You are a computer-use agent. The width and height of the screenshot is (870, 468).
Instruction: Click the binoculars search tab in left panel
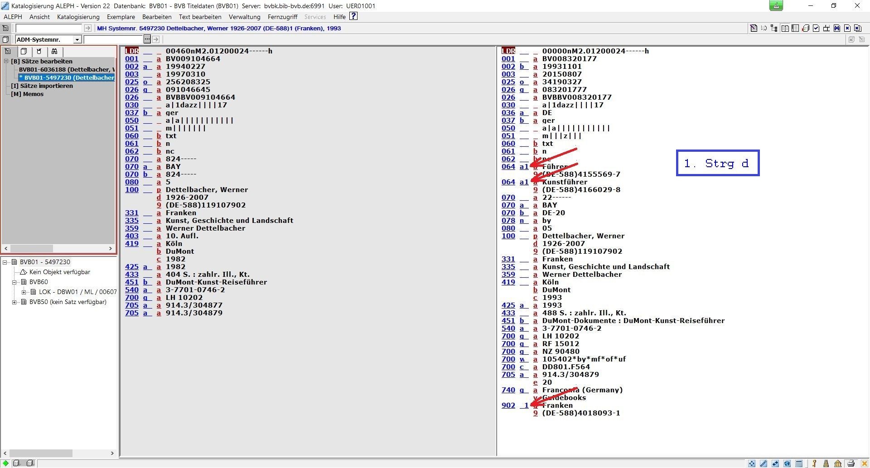(54, 51)
